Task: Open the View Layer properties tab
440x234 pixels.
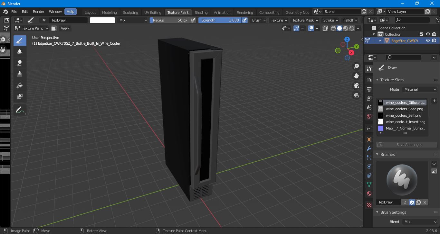Action: (x=369, y=98)
